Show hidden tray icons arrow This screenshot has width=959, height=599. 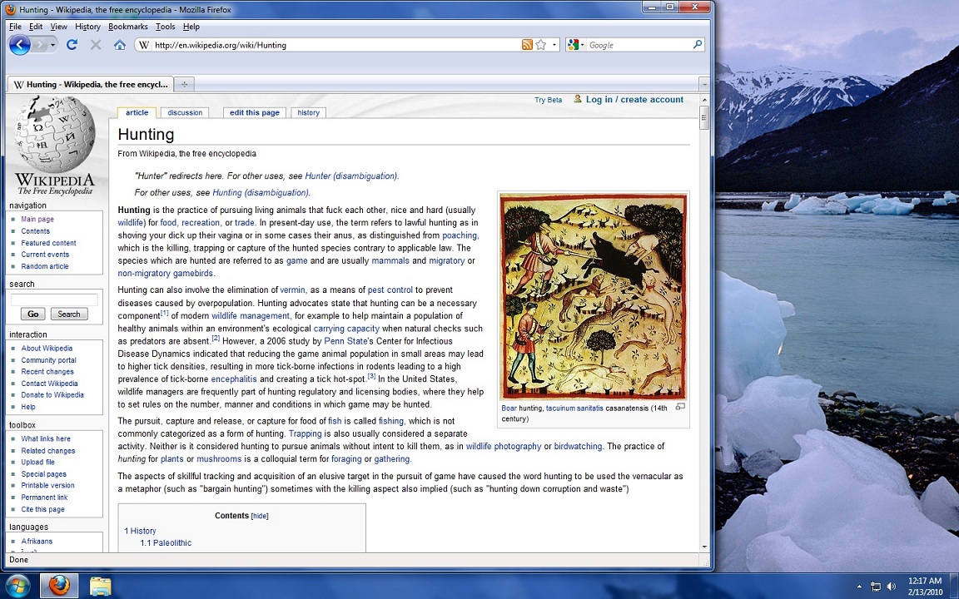click(x=859, y=587)
